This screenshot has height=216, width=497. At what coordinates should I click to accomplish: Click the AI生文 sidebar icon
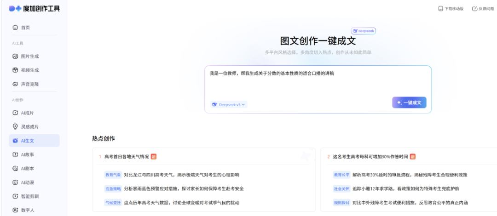[x=15, y=141]
